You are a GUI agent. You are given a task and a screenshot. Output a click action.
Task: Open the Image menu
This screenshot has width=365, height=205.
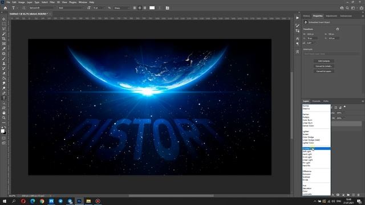pos(22,2)
